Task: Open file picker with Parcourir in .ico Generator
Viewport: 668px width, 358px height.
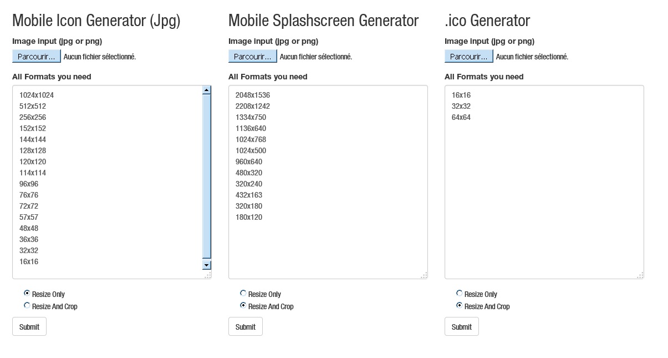Action: click(x=468, y=56)
